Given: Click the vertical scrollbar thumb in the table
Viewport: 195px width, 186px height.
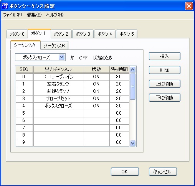Looking at the screenshot, I should [132, 86].
